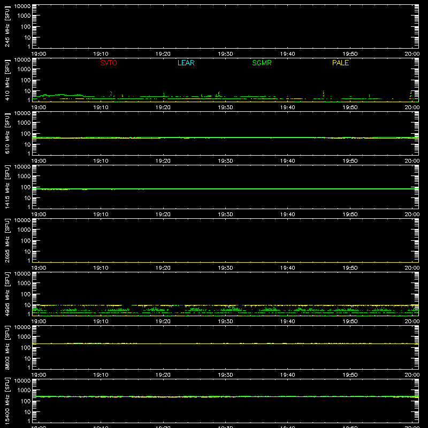Click the cyan LEAR legend label

coord(186,63)
